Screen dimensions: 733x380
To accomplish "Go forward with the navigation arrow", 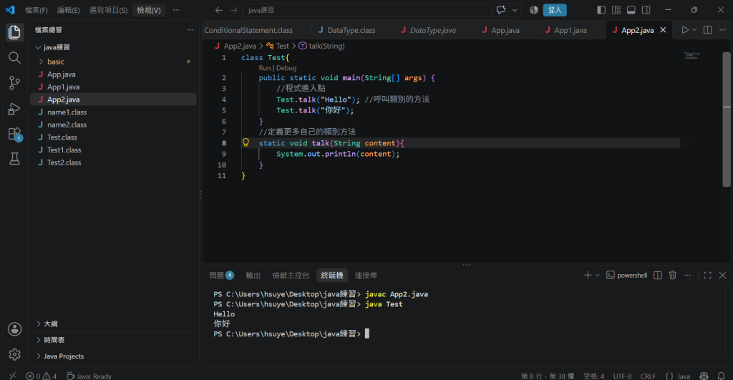I will pos(234,10).
